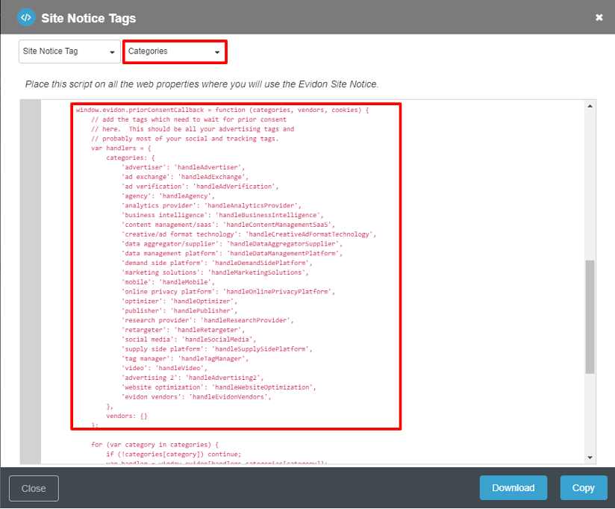Click the Close button

(34, 488)
